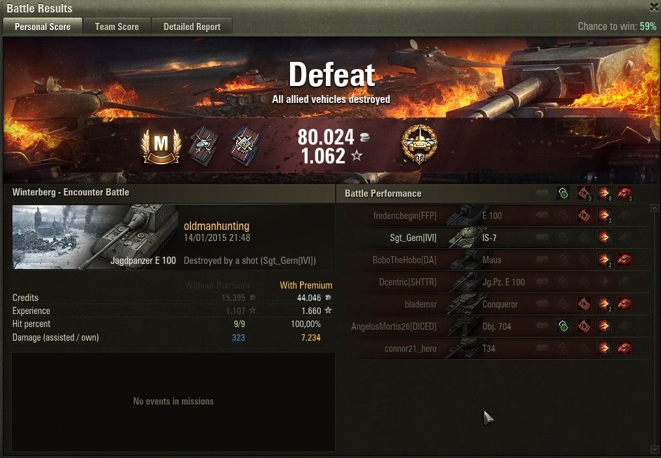Image resolution: width=661 pixels, height=458 pixels.
Task: Click the With Premium column header
Action: pos(306,285)
